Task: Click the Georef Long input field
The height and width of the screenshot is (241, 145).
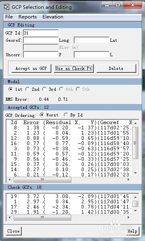Action: (40, 40)
